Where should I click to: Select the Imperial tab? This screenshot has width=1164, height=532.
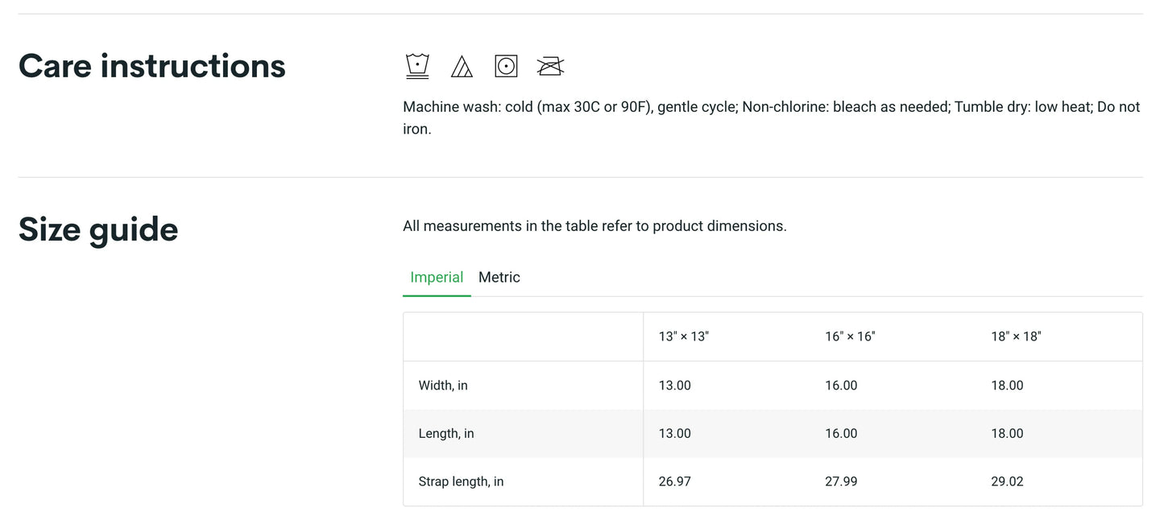[437, 277]
